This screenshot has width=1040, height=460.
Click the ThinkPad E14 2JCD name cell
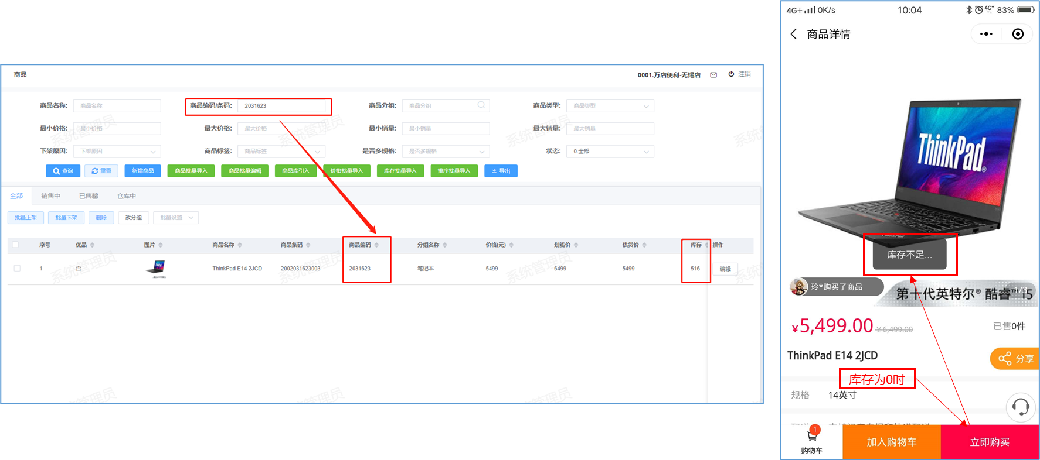[237, 269]
